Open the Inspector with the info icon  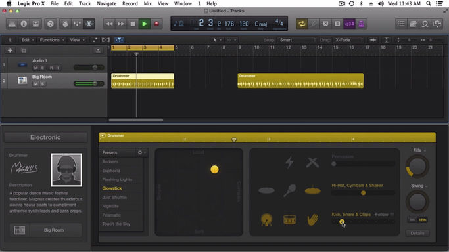coord(24,24)
